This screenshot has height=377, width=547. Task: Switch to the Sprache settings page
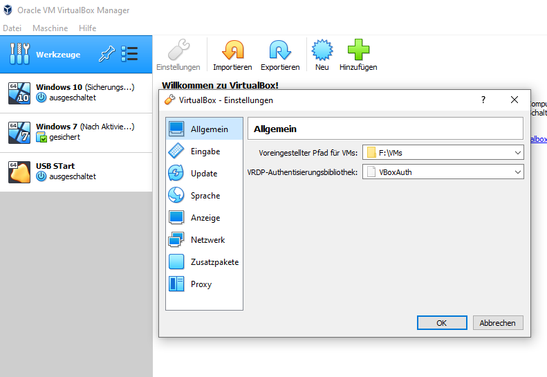205,195
